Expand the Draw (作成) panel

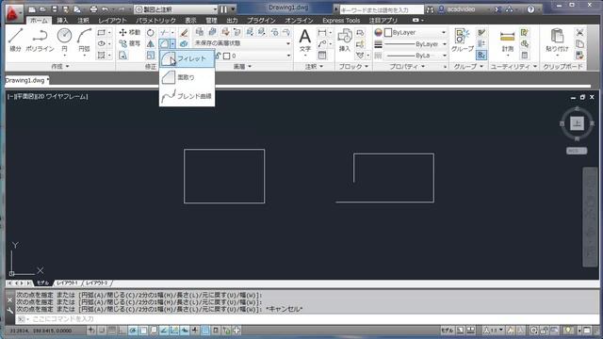[x=60, y=67]
